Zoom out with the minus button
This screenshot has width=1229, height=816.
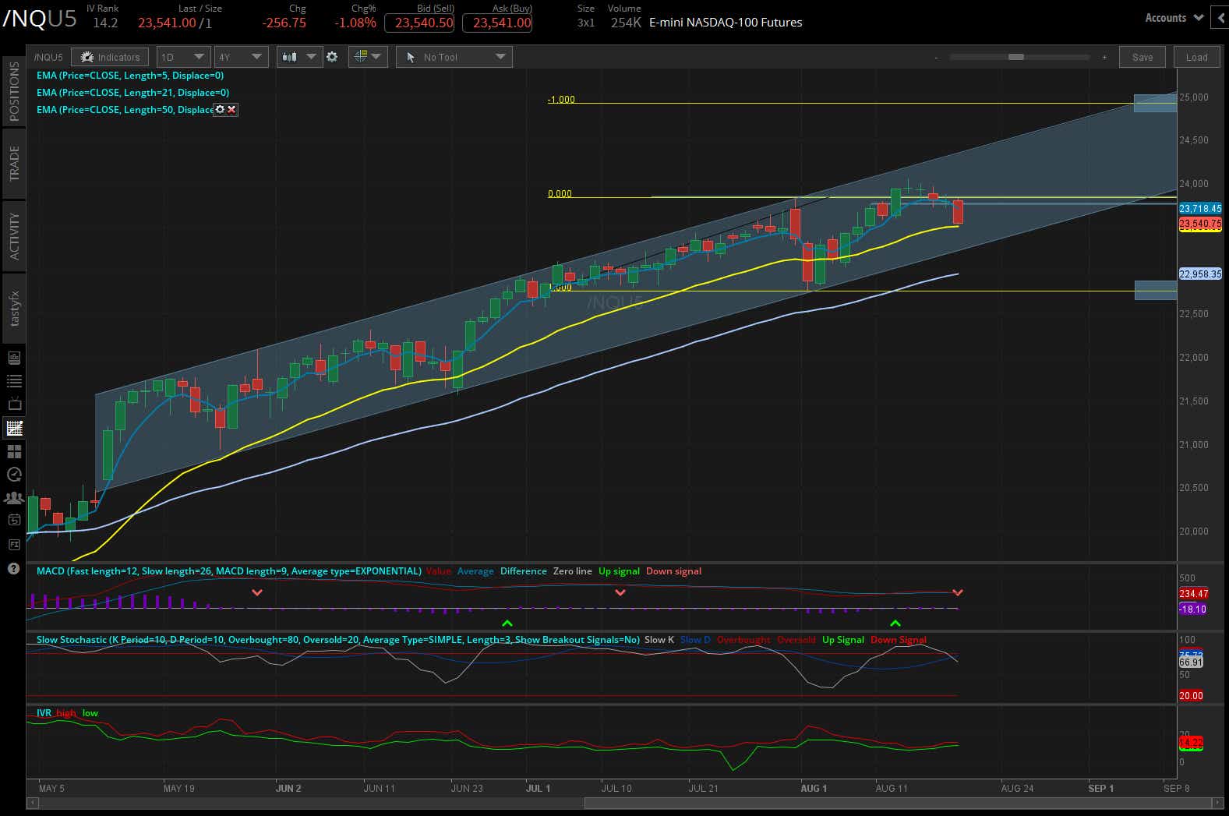(936, 58)
